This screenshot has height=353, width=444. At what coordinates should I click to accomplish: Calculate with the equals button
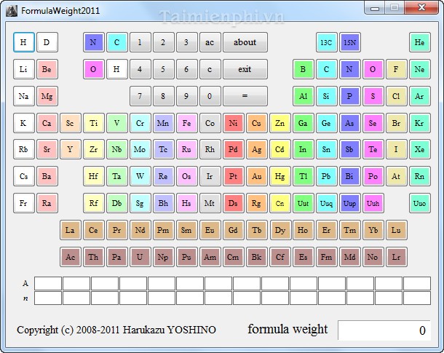click(245, 96)
